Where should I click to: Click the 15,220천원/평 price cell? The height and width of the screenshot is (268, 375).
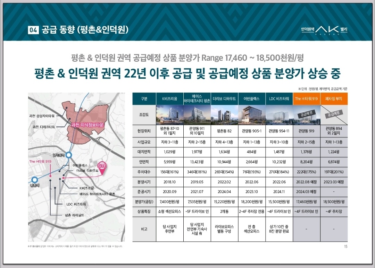pos(224,202)
